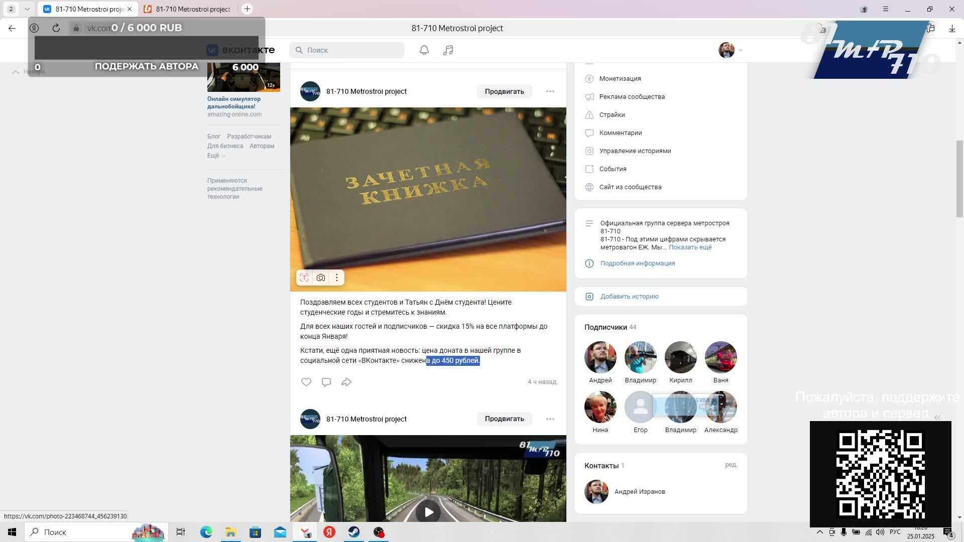Play the truck simulator video
964x542 pixels.
428,512
